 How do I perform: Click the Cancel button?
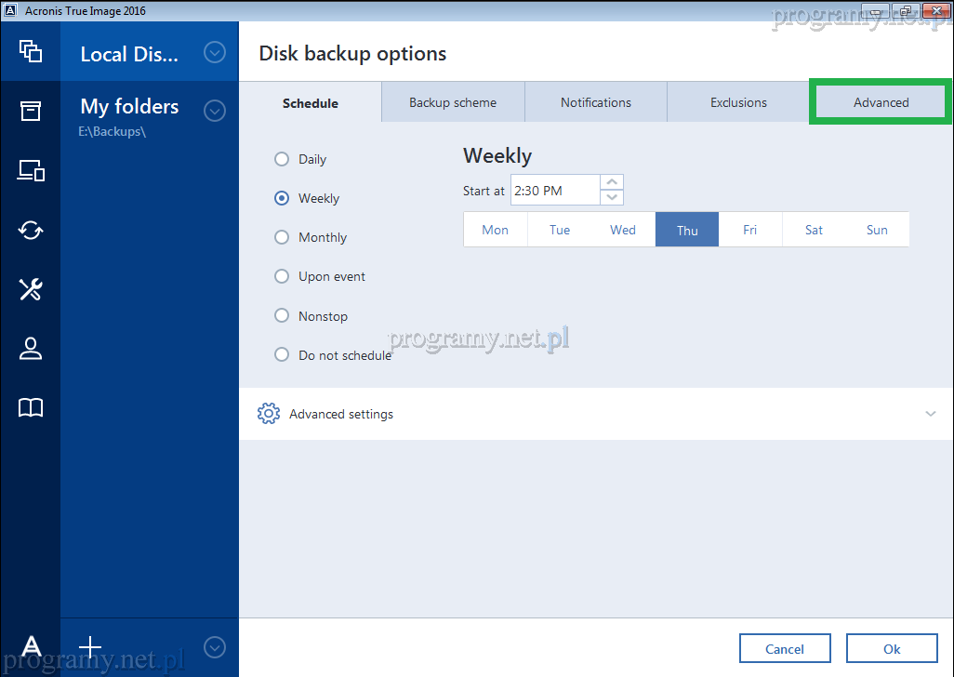click(785, 649)
